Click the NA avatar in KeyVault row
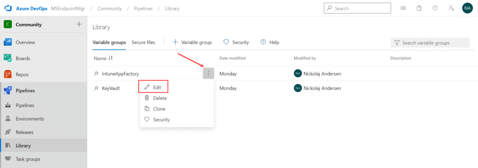 pos(297,88)
